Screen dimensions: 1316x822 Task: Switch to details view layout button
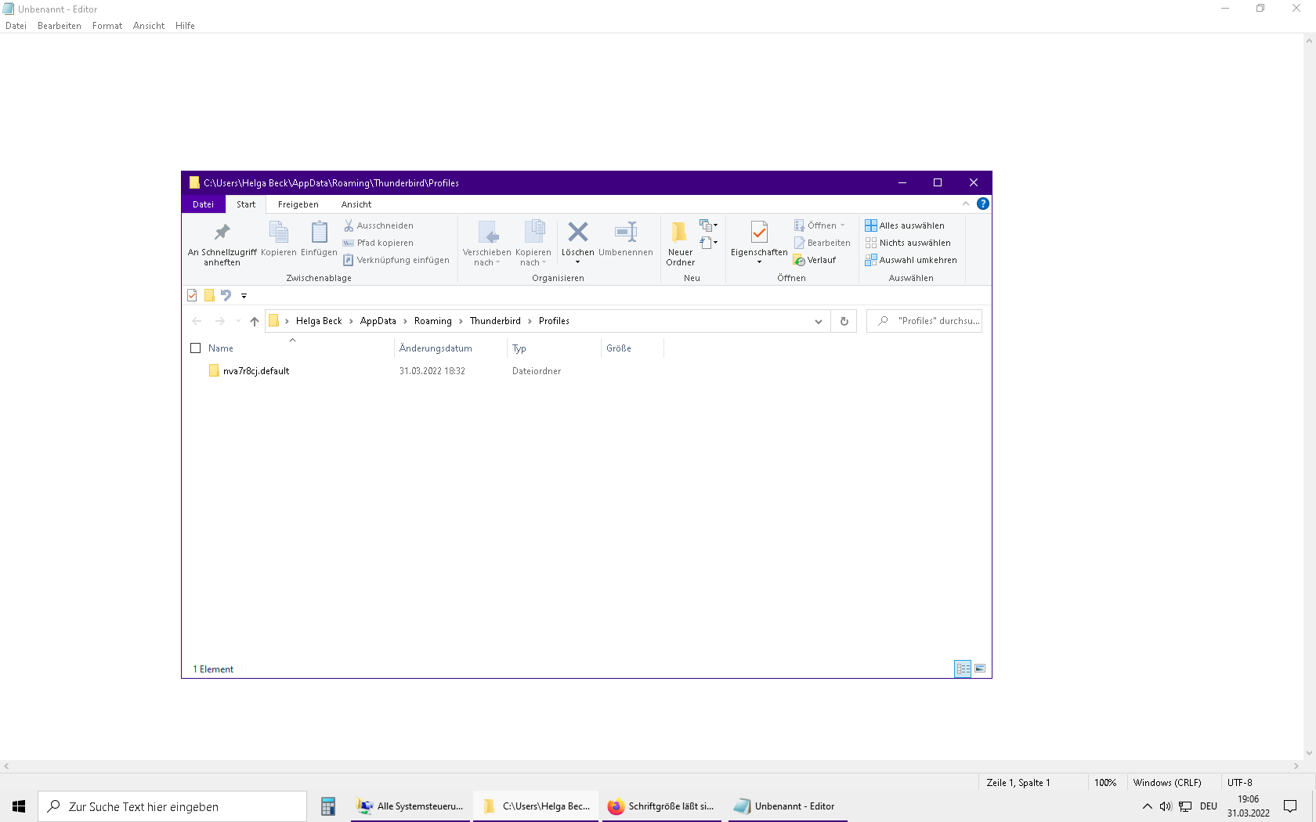[963, 669]
